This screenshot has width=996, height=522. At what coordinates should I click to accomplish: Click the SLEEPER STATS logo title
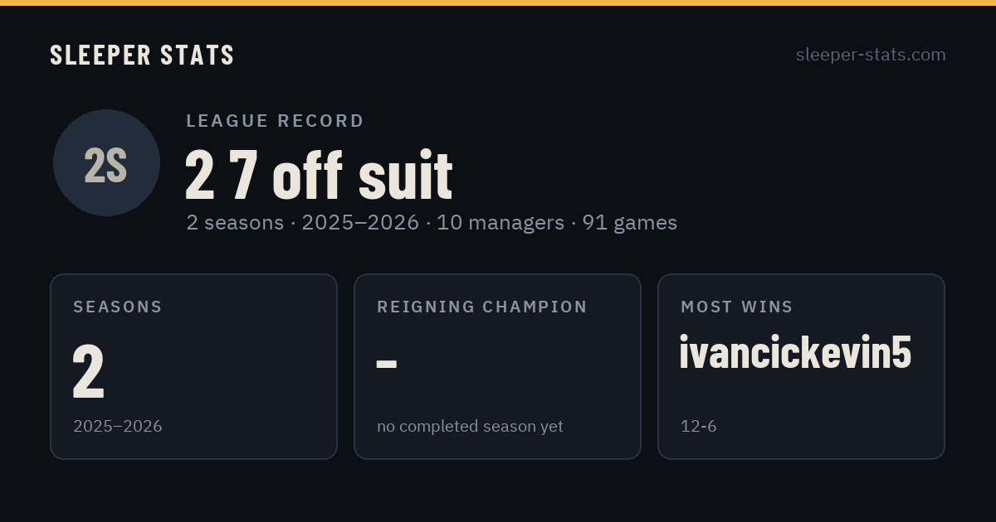[x=142, y=55]
